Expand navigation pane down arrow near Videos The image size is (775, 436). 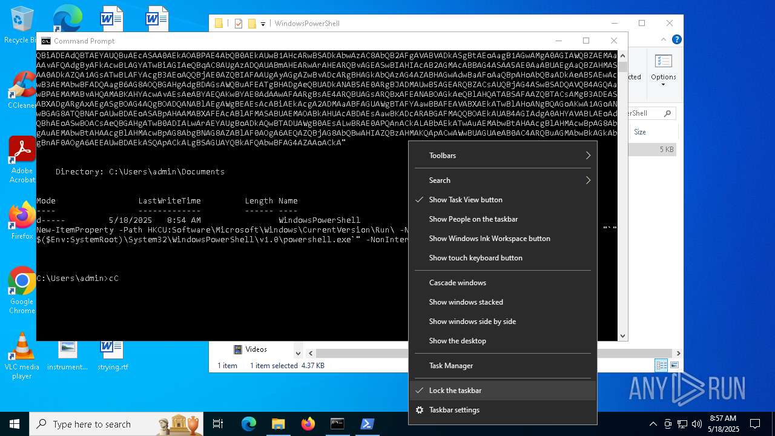pyautogui.click(x=298, y=353)
